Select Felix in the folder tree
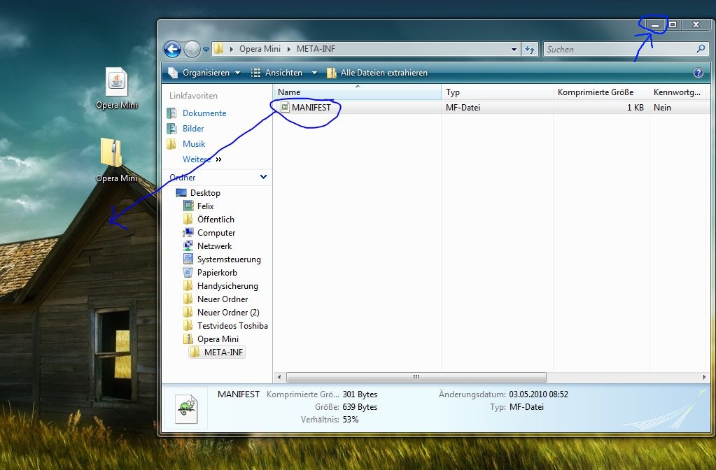 pyautogui.click(x=206, y=206)
